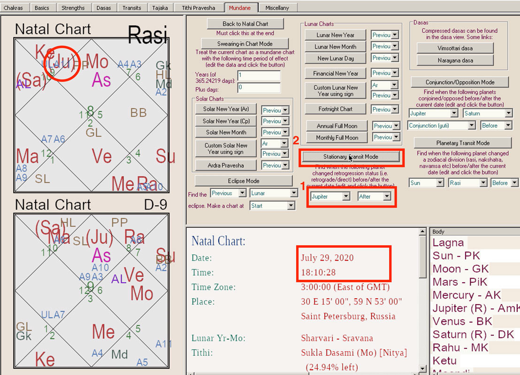Click the Eclipse Mode button
Screen dimensions: 520x375
(x=243, y=181)
